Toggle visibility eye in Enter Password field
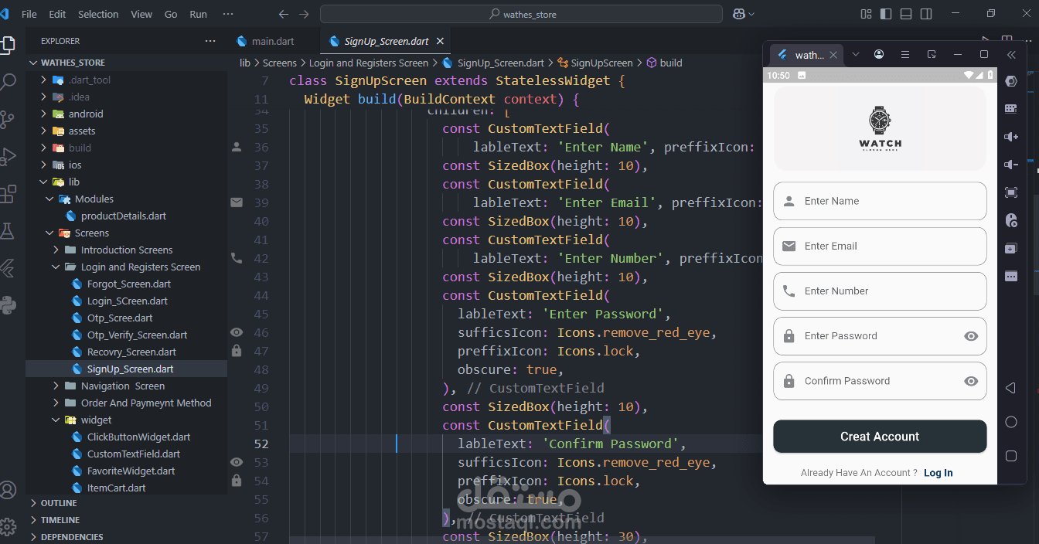The width and height of the screenshot is (1039, 544). (x=972, y=336)
